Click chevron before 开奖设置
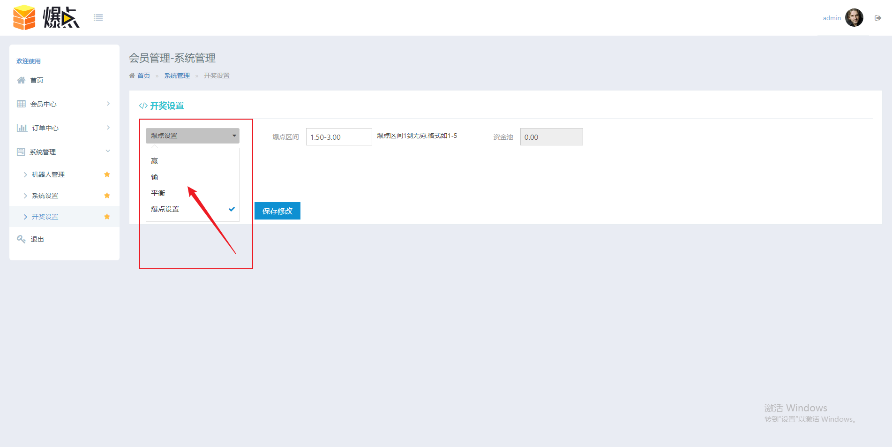 25,217
